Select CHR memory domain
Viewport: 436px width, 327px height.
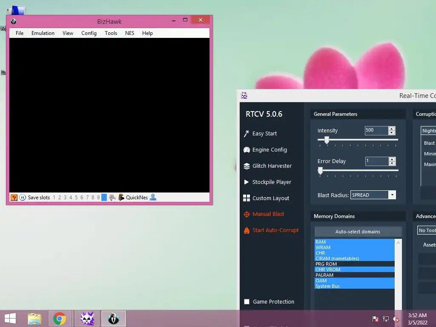[x=355, y=253]
